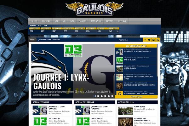This screenshot has height=126, width=189.
Task: Click Lynx-Gaulois thumbnail in Dernières Actus
Action: click(120, 52)
